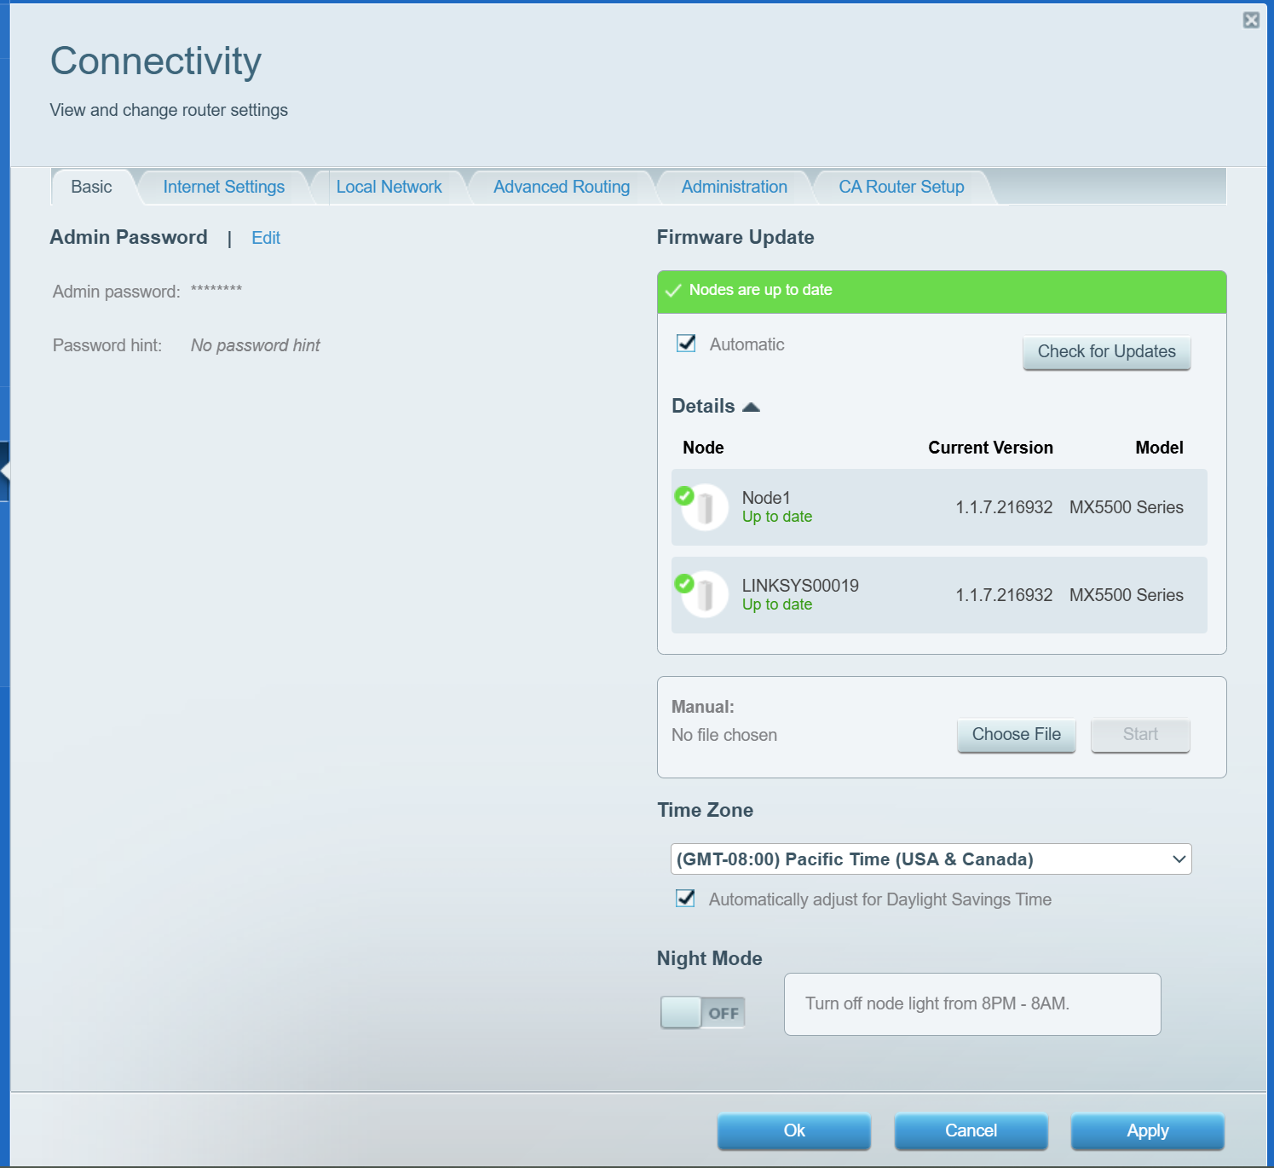This screenshot has width=1274, height=1168.
Task: Select the Basic tab
Action: (x=91, y=187)
